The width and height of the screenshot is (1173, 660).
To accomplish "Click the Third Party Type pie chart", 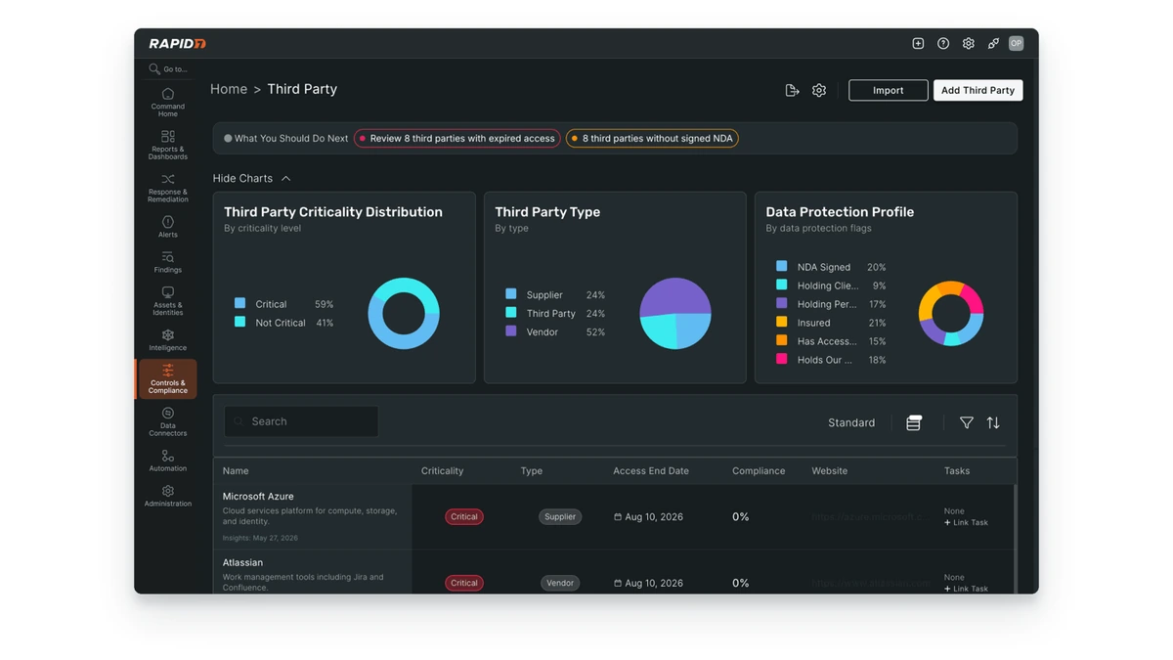I will [x=675, y=314].
